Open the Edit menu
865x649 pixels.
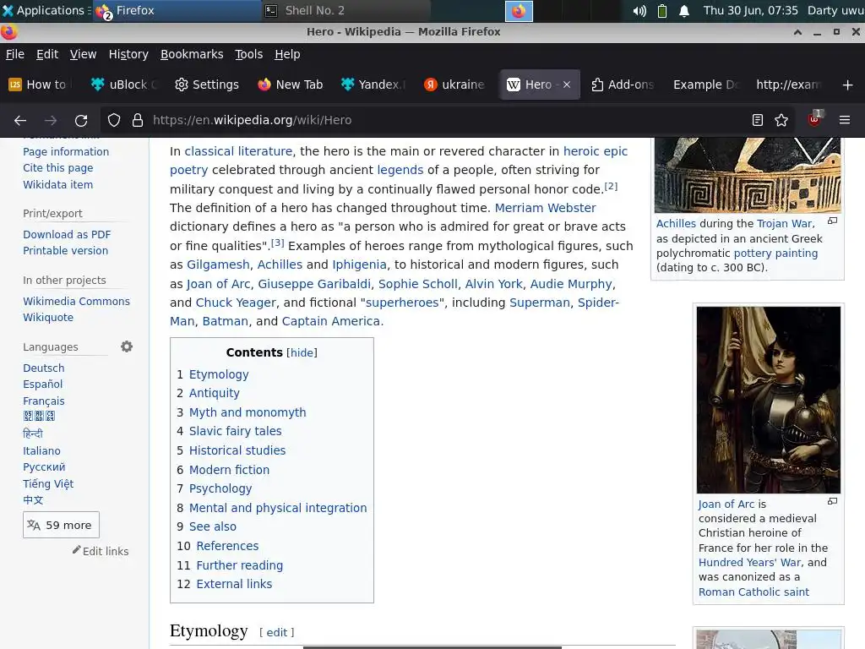point(47,54)
